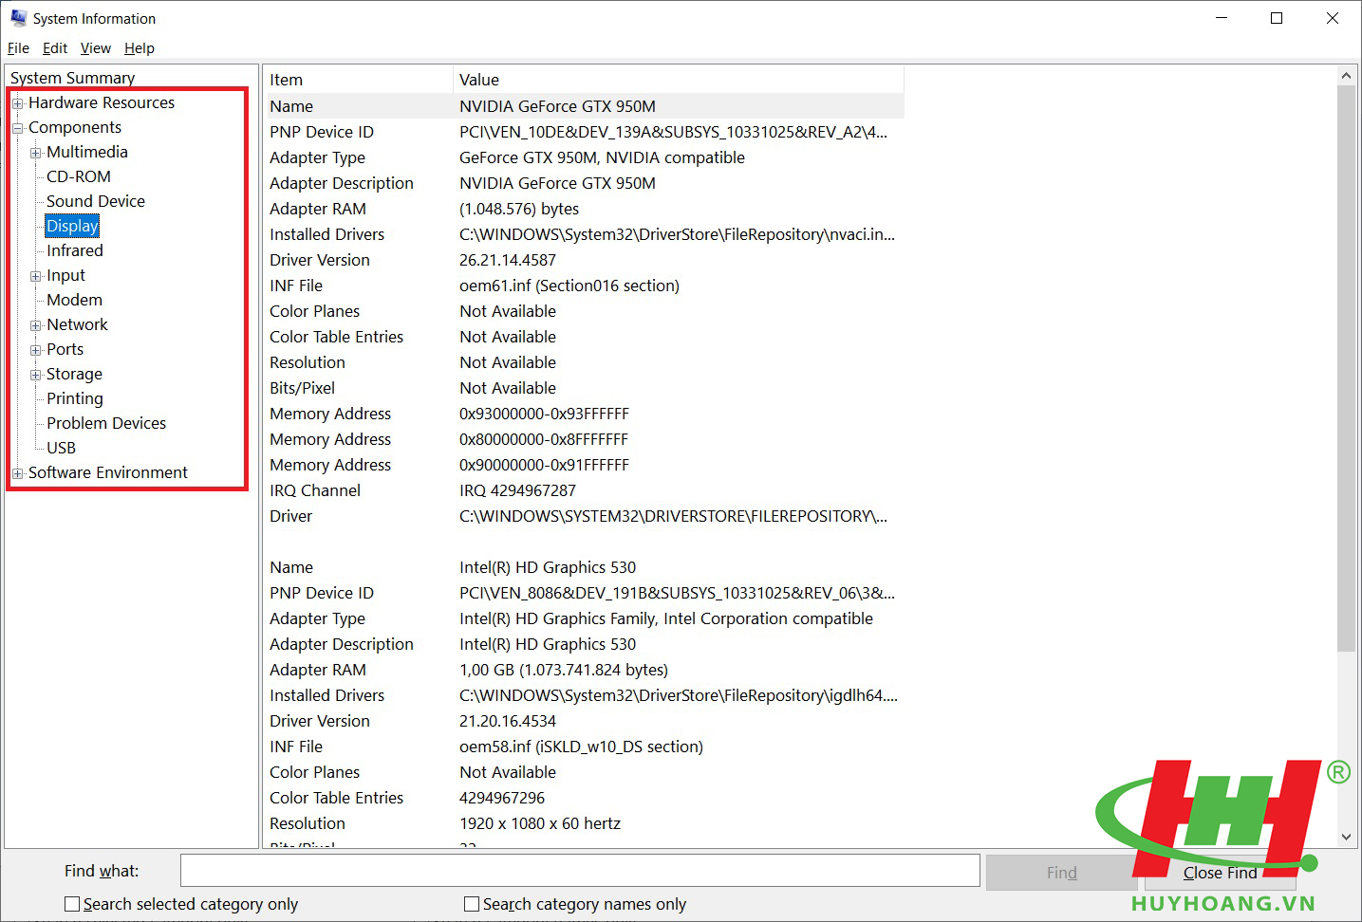Click the 1,00 GB Adapter RAM value
The image size is (1362, 922).
coord(564,670)
